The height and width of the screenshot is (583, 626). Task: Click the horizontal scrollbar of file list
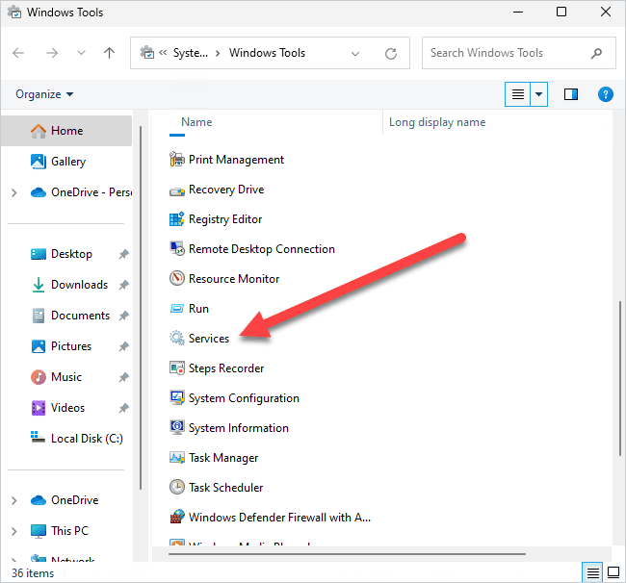coord(347,554)
